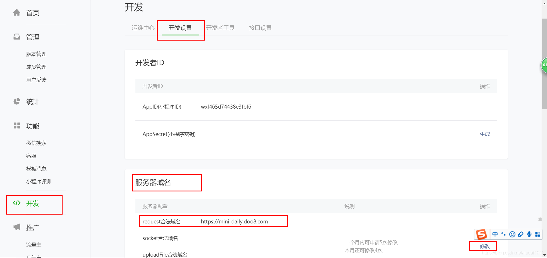Open the 首页 home icon in the sidebar

(17, 12)
